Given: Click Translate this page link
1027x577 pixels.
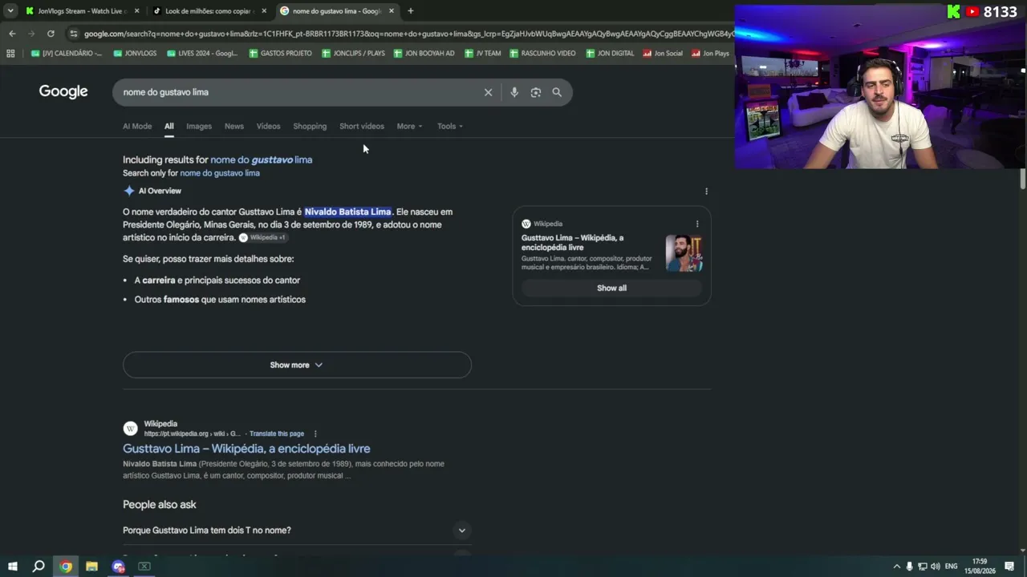Looking at the screenshot, I should tap(277, 434).
